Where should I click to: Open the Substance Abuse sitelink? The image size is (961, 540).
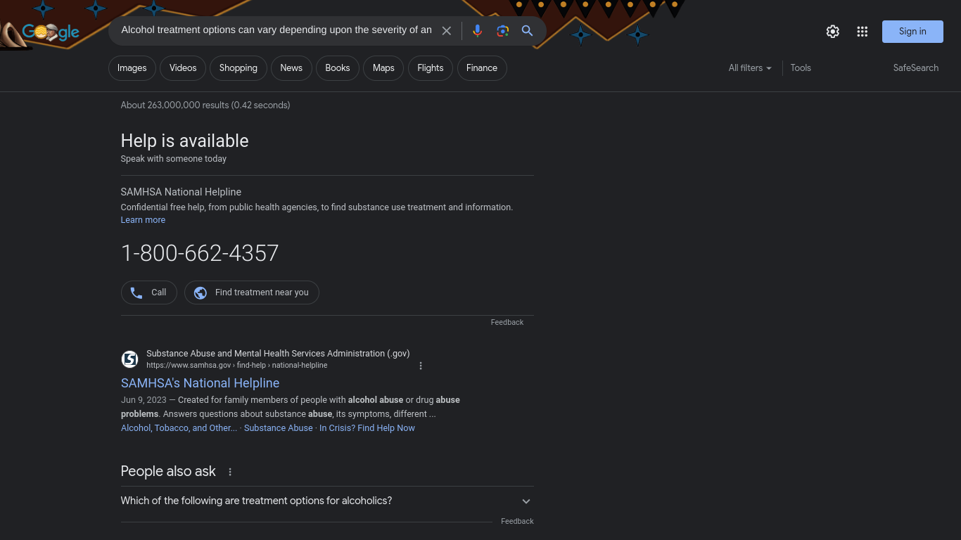[x=279, y=428]
